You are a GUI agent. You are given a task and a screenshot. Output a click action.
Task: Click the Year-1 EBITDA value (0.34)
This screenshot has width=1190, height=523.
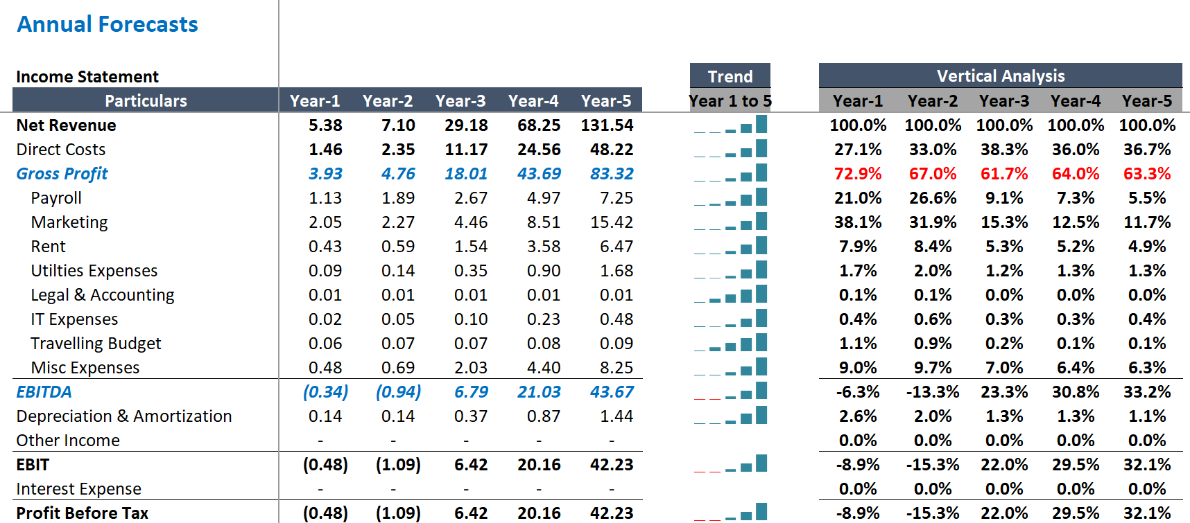(x=325, y=392)
